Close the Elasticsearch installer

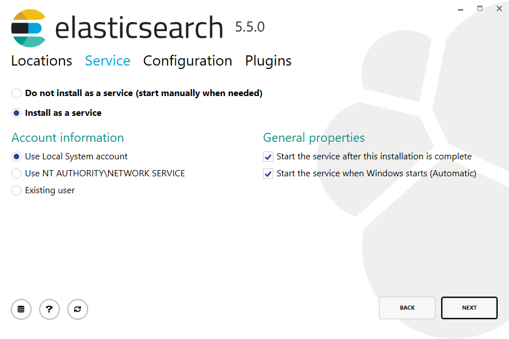coord(499,8)
